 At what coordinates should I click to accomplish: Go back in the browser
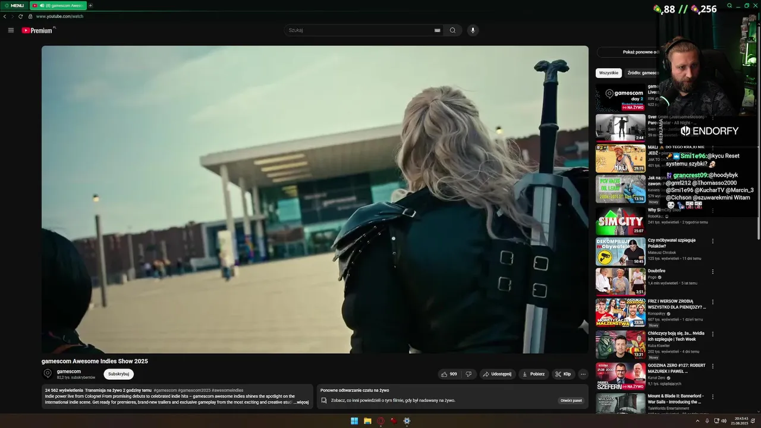tap(5, 16)
